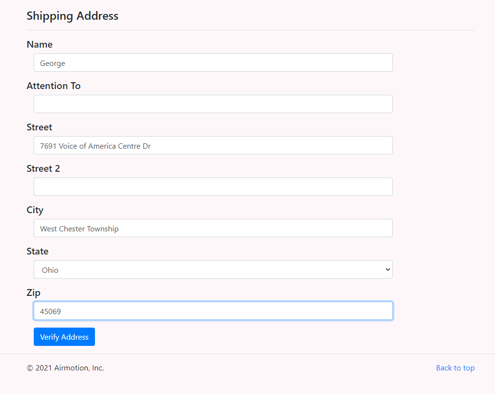
Task: Click the City label
Action: (35, 210)
